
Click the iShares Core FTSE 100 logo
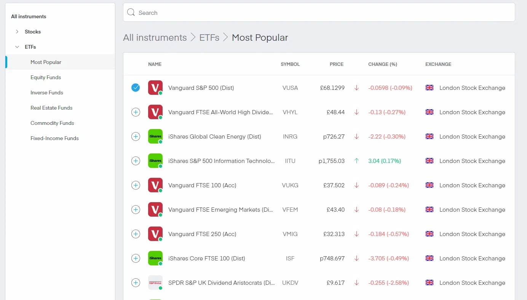pyautogui.click(x=155, y=258)
